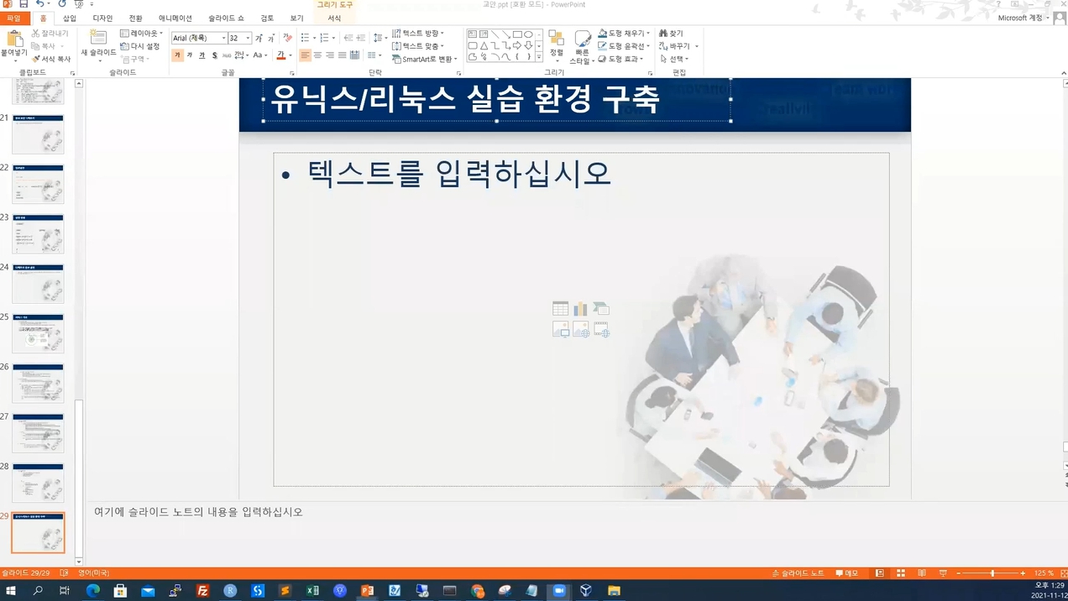Click the Format Painter (서식 복사) icon
The width and height of the screenshot is (1068, 601).
pyautogui.click(x=51, y=59)
